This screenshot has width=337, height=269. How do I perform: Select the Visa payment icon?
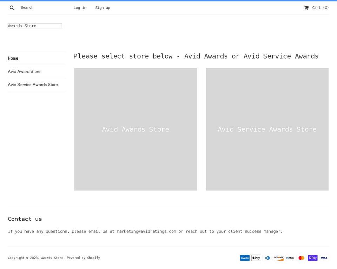coord(324,258)
